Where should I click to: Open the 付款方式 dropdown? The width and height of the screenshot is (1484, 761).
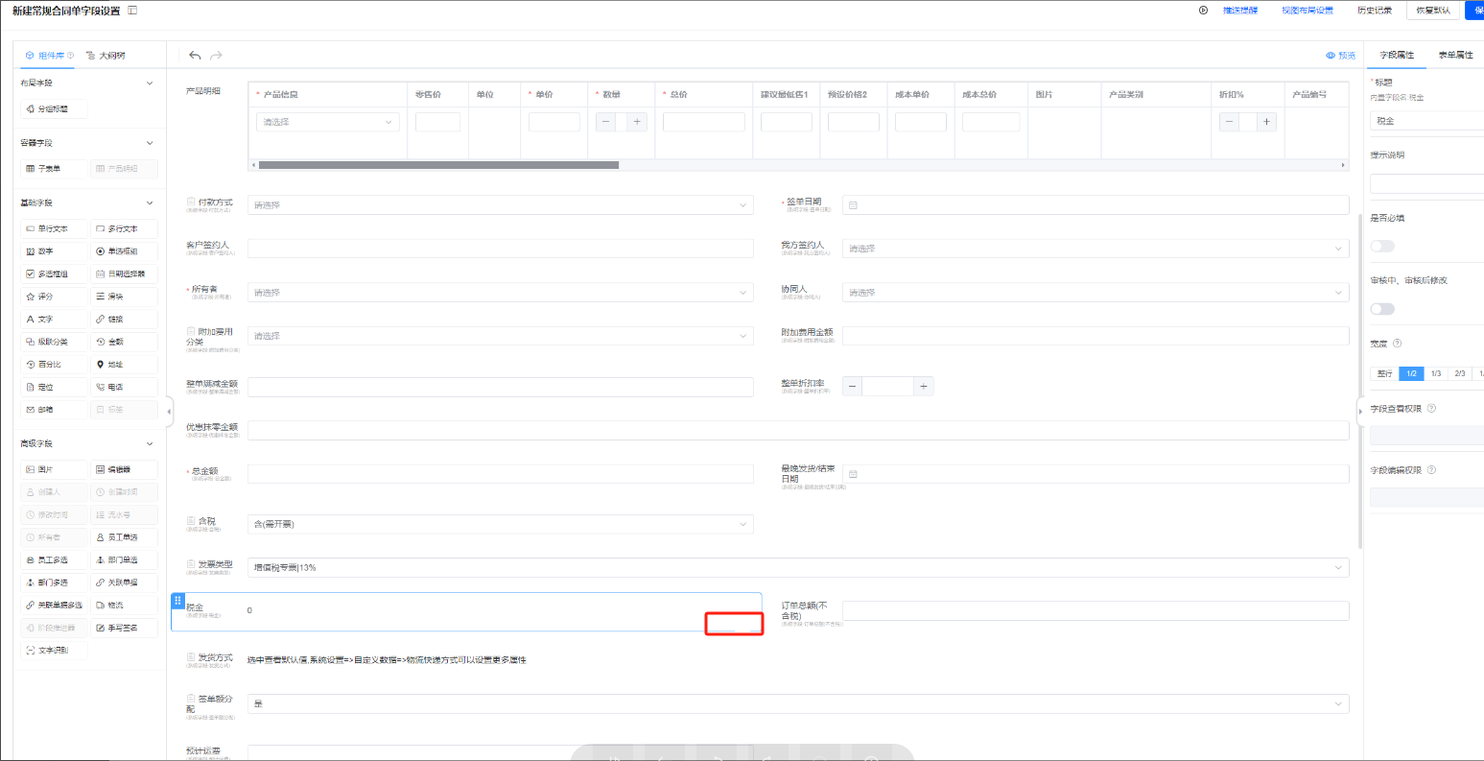(x=500, y=205)
